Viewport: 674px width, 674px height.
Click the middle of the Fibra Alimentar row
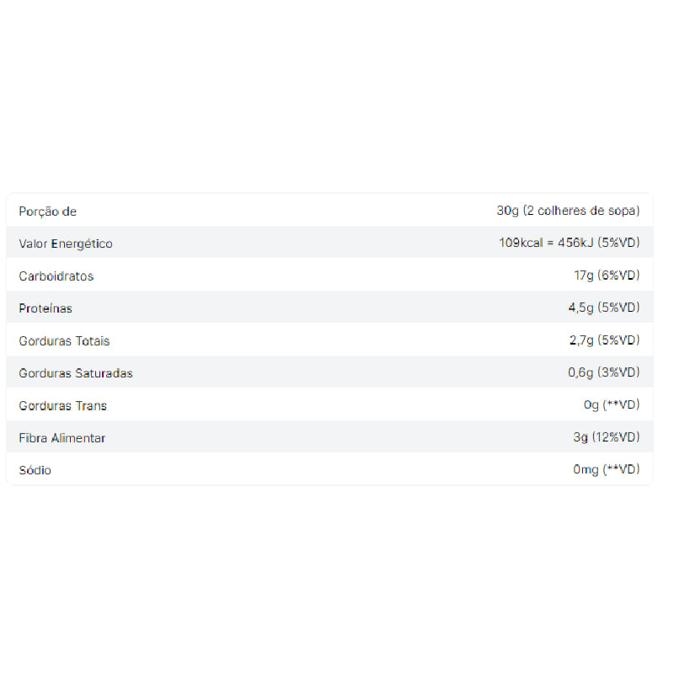coord(329,436)
